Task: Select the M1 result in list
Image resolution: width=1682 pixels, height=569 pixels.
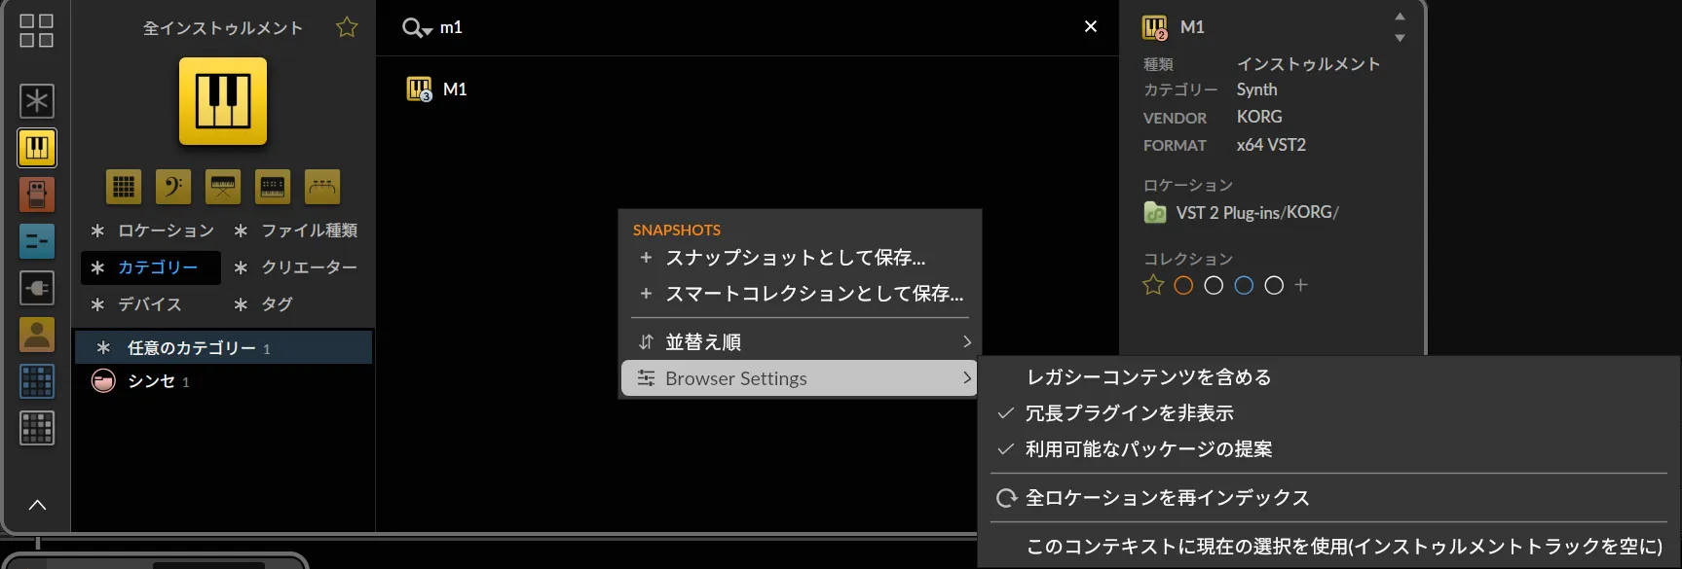Action: tap(748, 89)
